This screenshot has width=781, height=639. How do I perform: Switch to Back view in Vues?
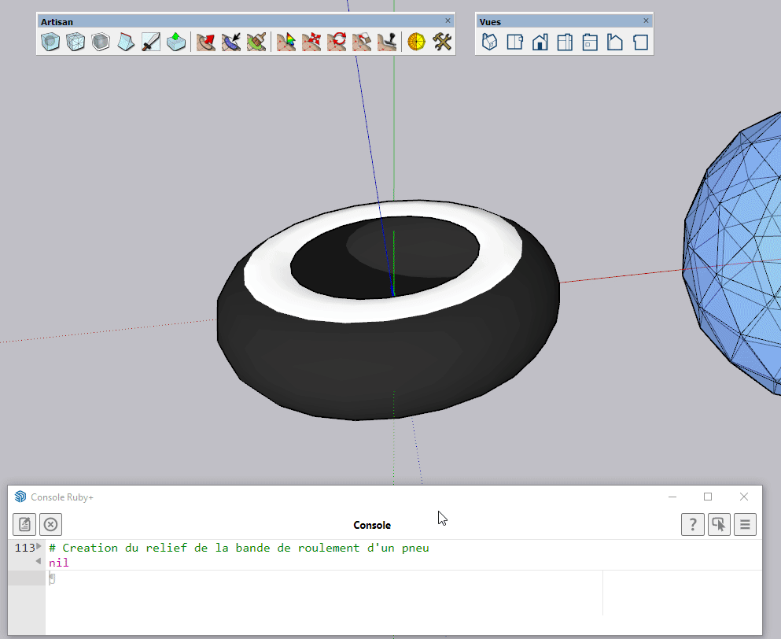point(590,42)
